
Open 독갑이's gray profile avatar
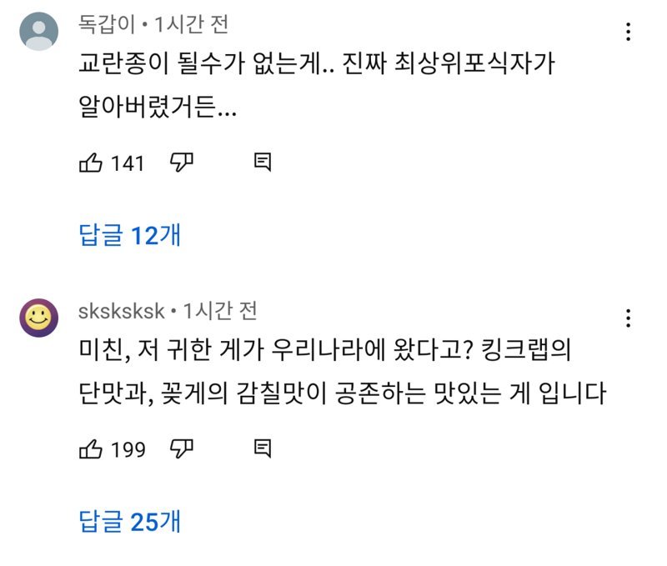pyautogui.click(x=38, y=32)
